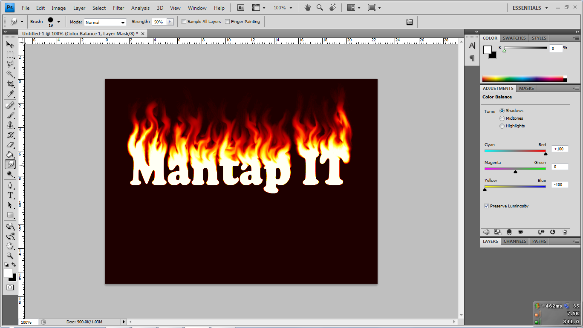
Task: Click the return arrow in the Adjustments panel
Action: coord(486,232)
